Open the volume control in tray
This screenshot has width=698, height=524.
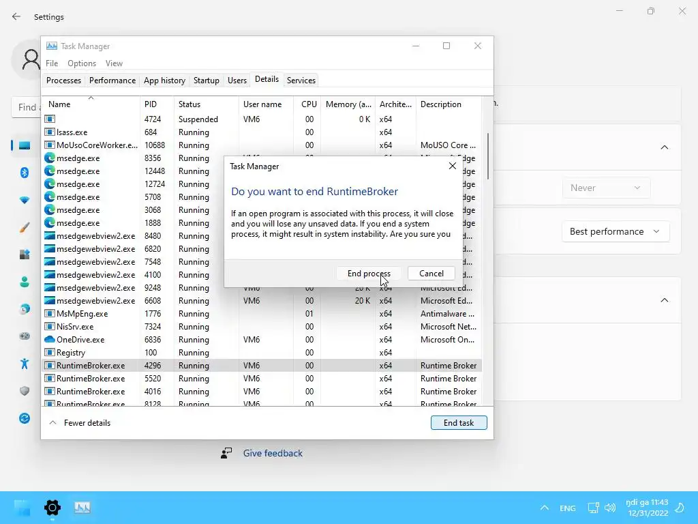click(x=610, y=508)
